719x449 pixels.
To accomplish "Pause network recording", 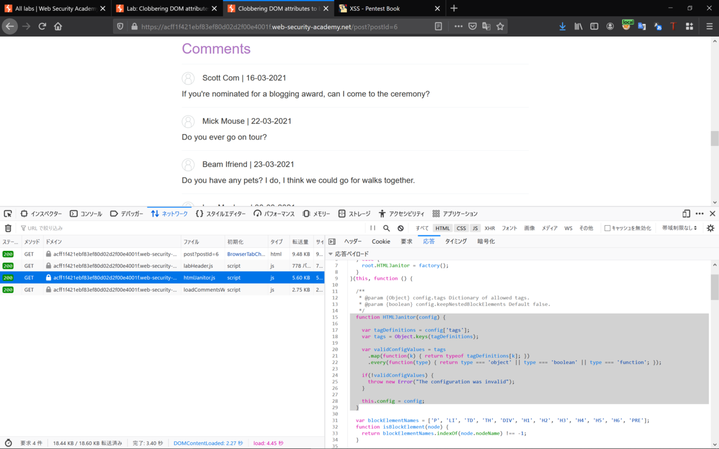I will pos(373,228).
